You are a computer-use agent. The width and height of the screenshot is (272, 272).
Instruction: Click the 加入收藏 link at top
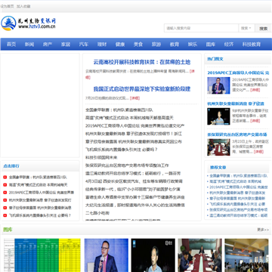click(23, 7)
